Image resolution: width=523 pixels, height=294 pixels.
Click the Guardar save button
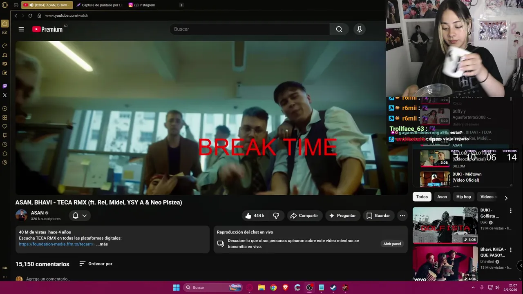[x=378, y=216]
